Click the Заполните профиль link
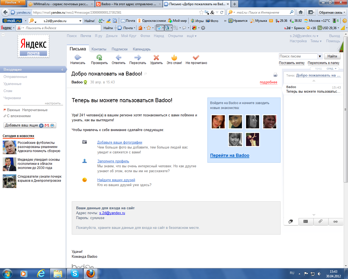The height and width of the screenshot is (279, 348). pos(113,161)
